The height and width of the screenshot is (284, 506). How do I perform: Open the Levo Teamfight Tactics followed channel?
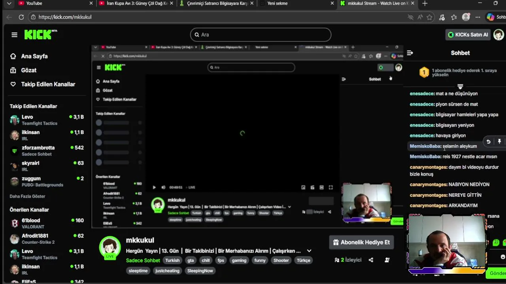click(x=47, y=120)
